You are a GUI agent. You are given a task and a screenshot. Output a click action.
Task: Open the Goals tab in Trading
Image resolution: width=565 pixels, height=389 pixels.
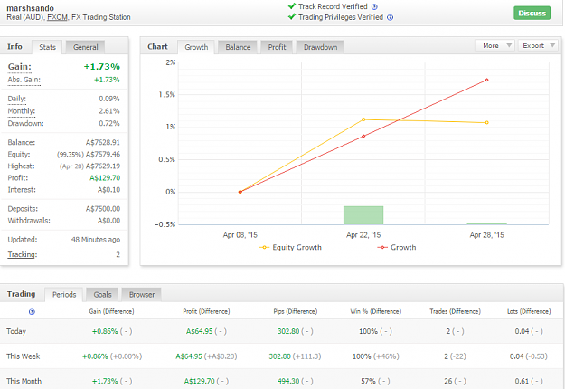click(102, 295)
